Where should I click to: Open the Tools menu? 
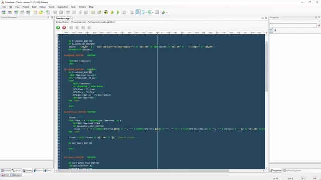tap(73, 7)
